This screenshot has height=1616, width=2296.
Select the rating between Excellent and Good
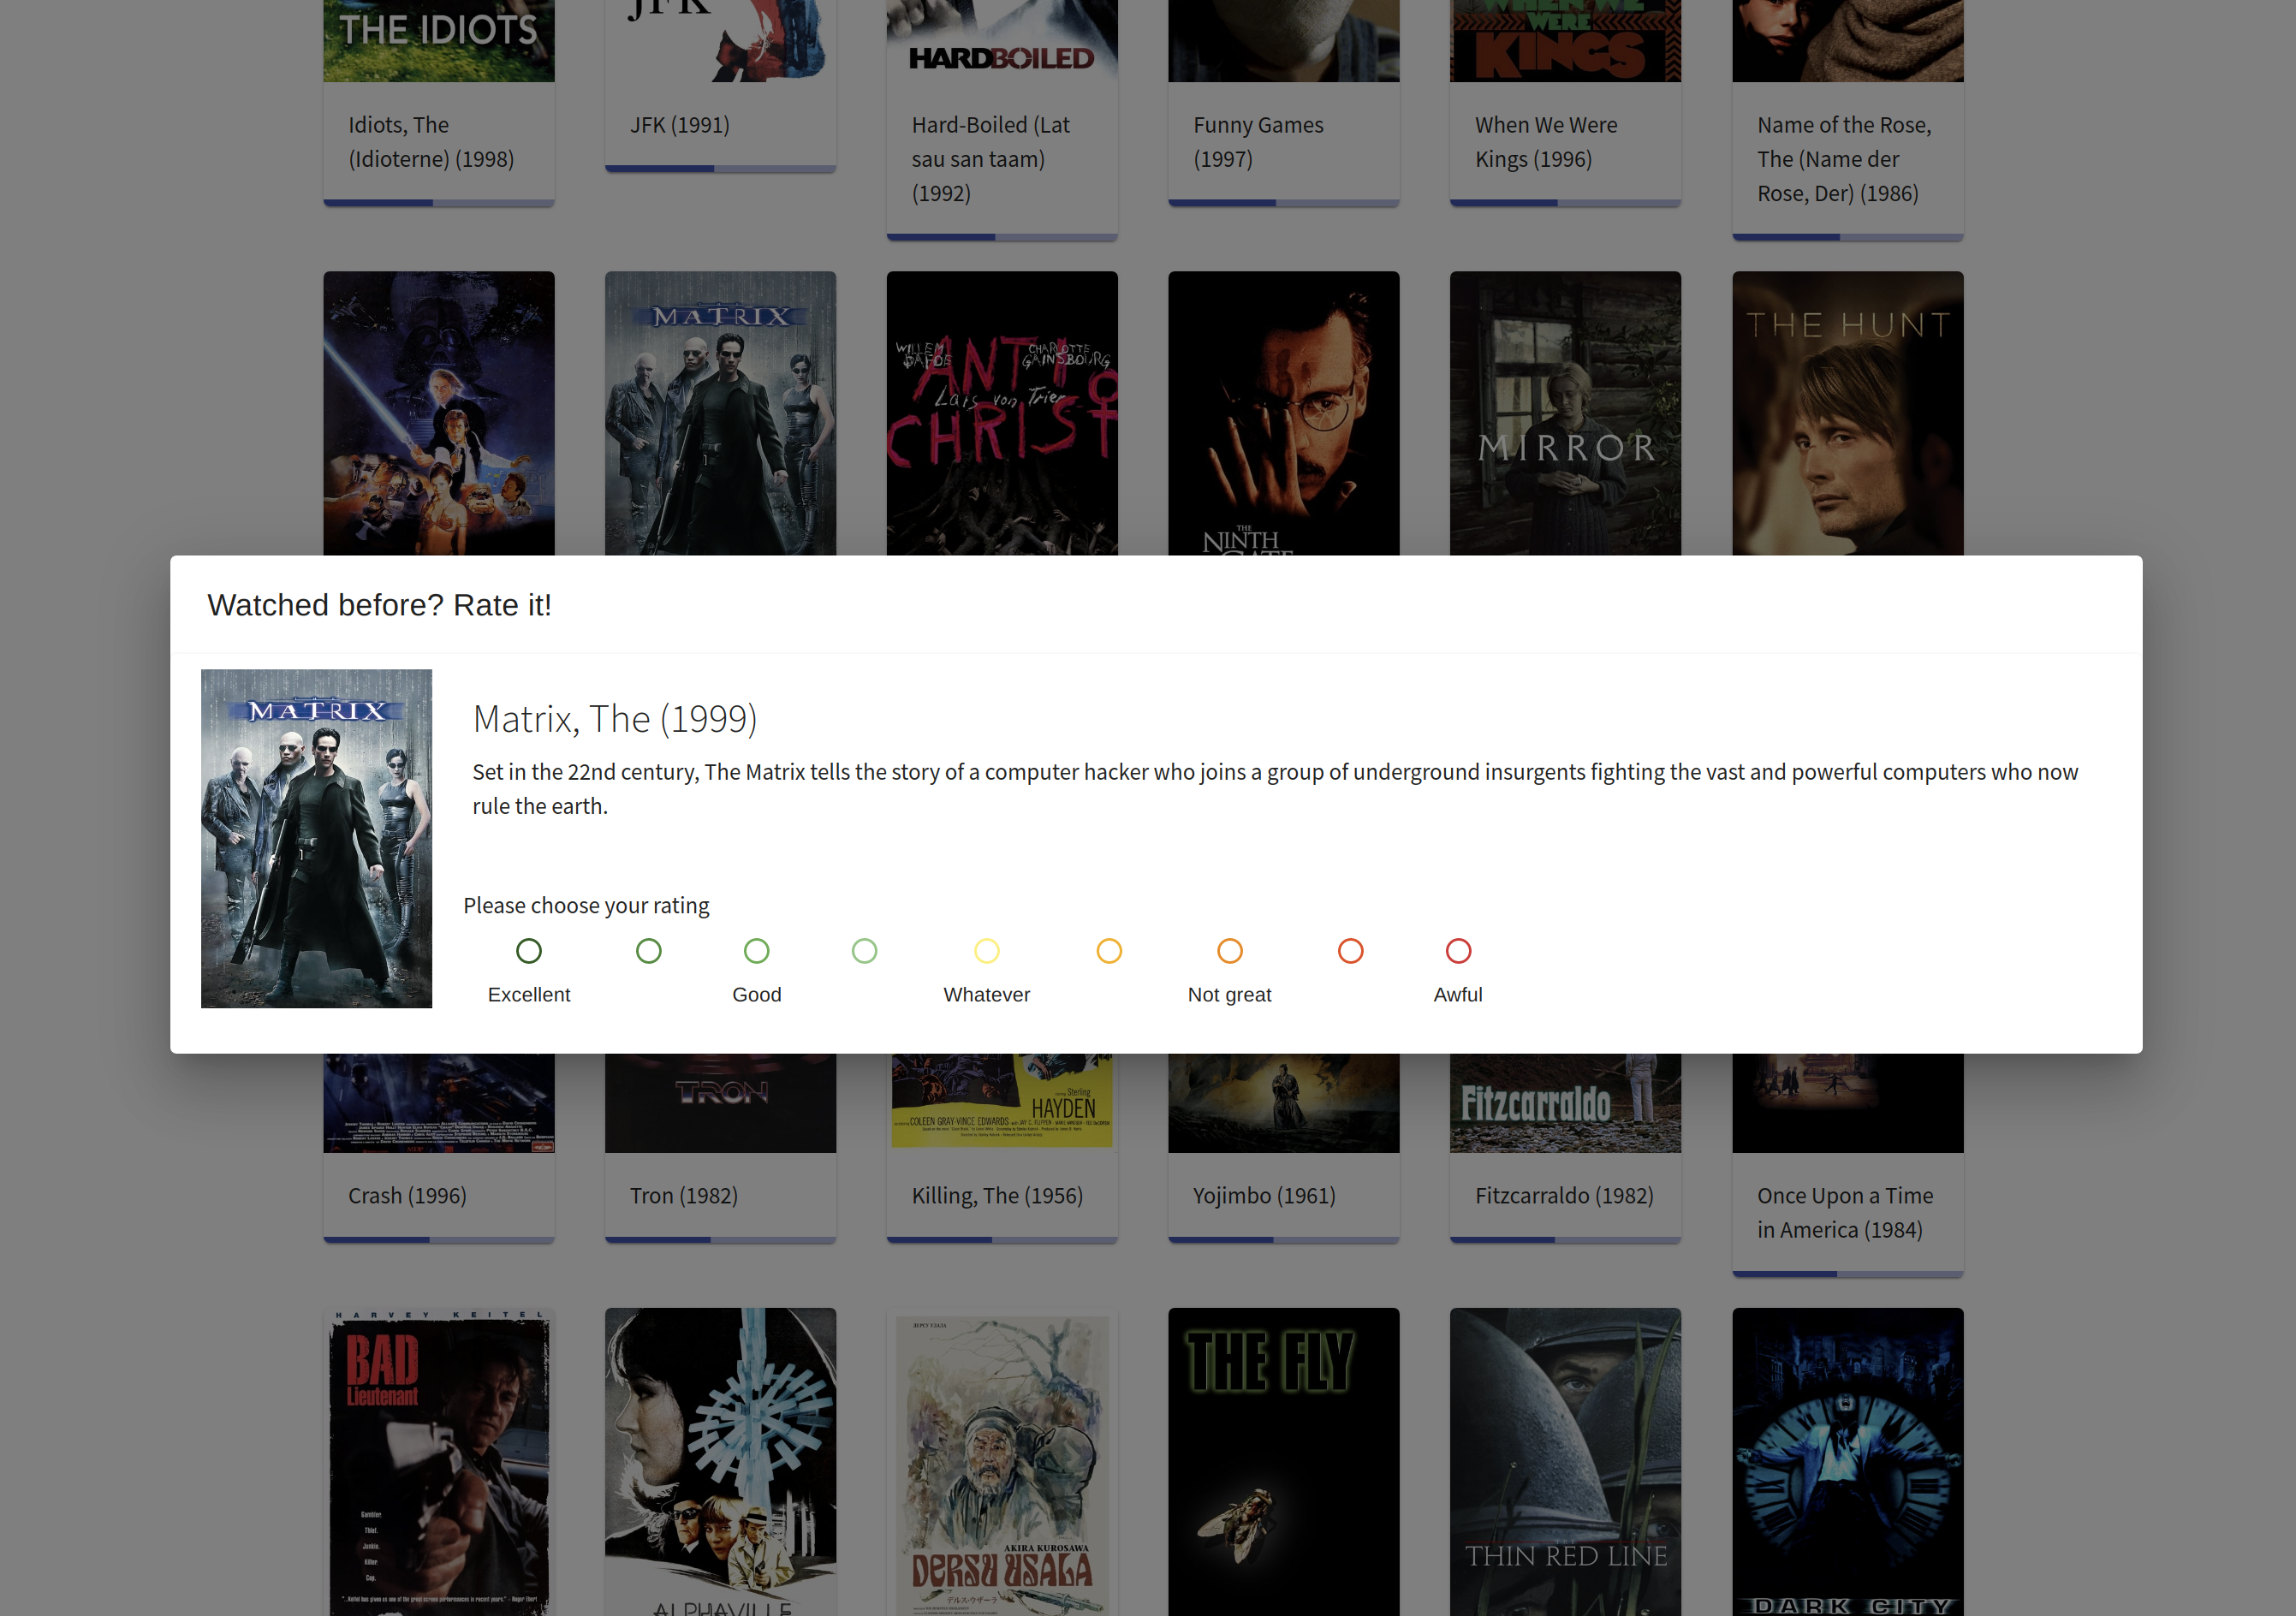(649, 951)
